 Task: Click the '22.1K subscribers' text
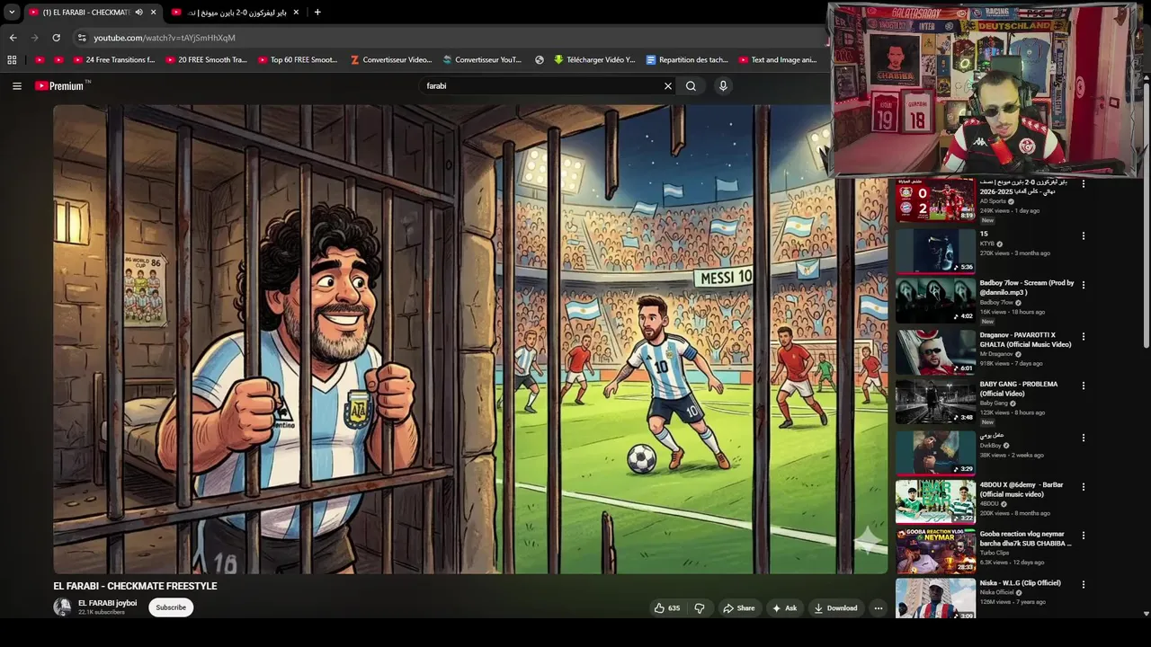pos(102,613)
